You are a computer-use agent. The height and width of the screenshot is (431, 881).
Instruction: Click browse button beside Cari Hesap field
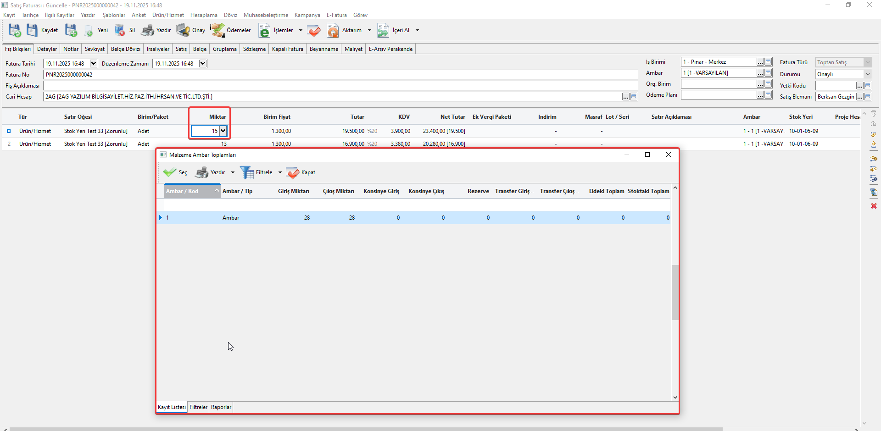click(625, 97)
